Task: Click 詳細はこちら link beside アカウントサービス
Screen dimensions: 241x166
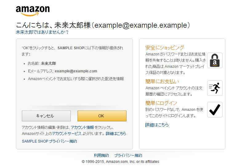Action: (116, 134)
